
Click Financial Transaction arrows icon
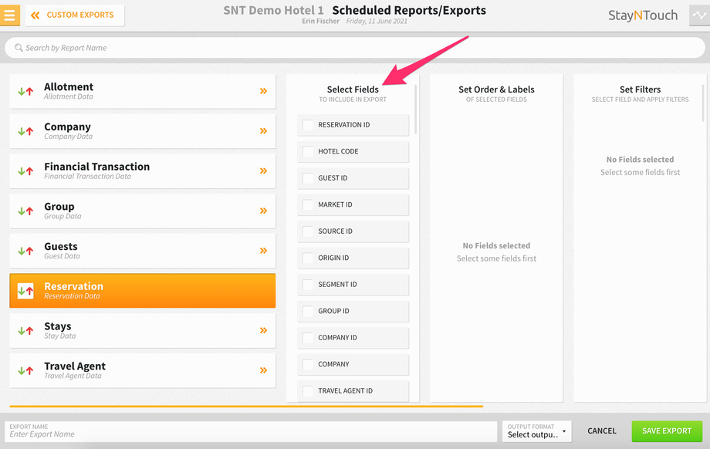[25, 171]
